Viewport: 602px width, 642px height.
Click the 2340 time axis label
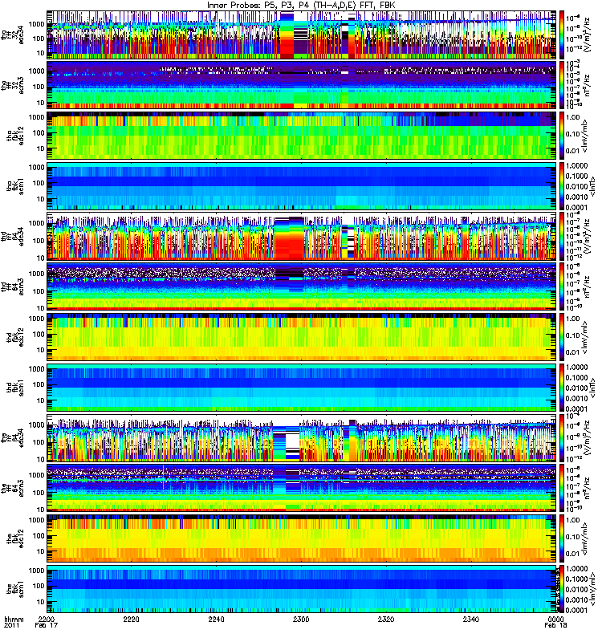point(471,619)
